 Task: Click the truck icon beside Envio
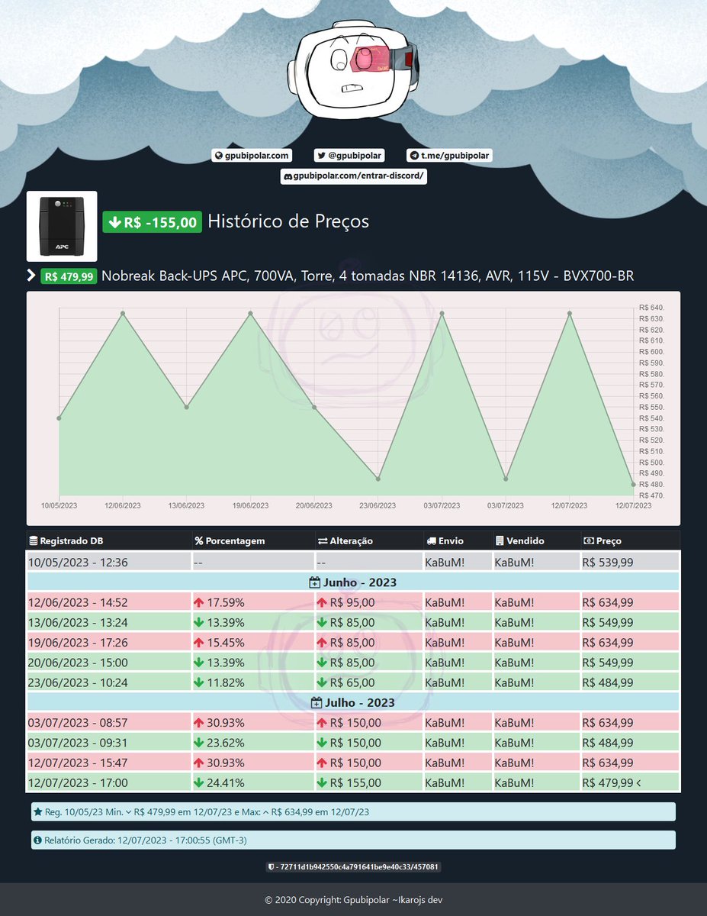coord(432,541)
